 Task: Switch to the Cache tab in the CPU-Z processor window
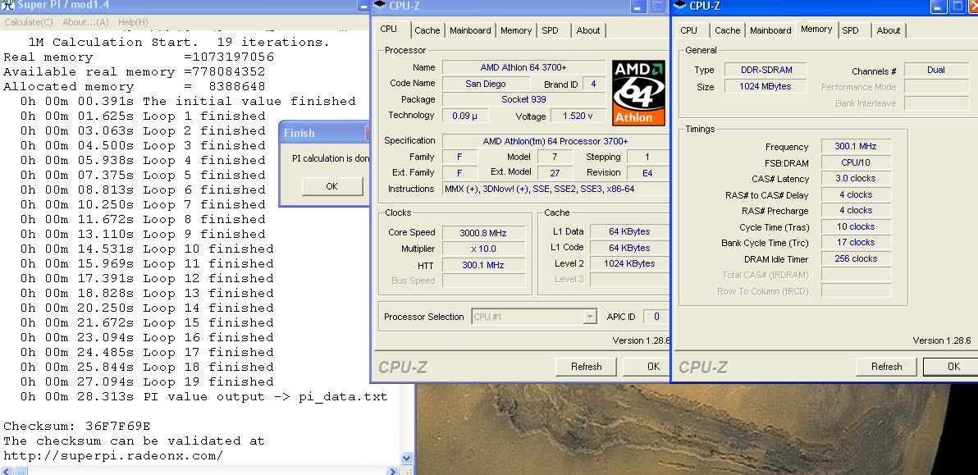(427, 30)
